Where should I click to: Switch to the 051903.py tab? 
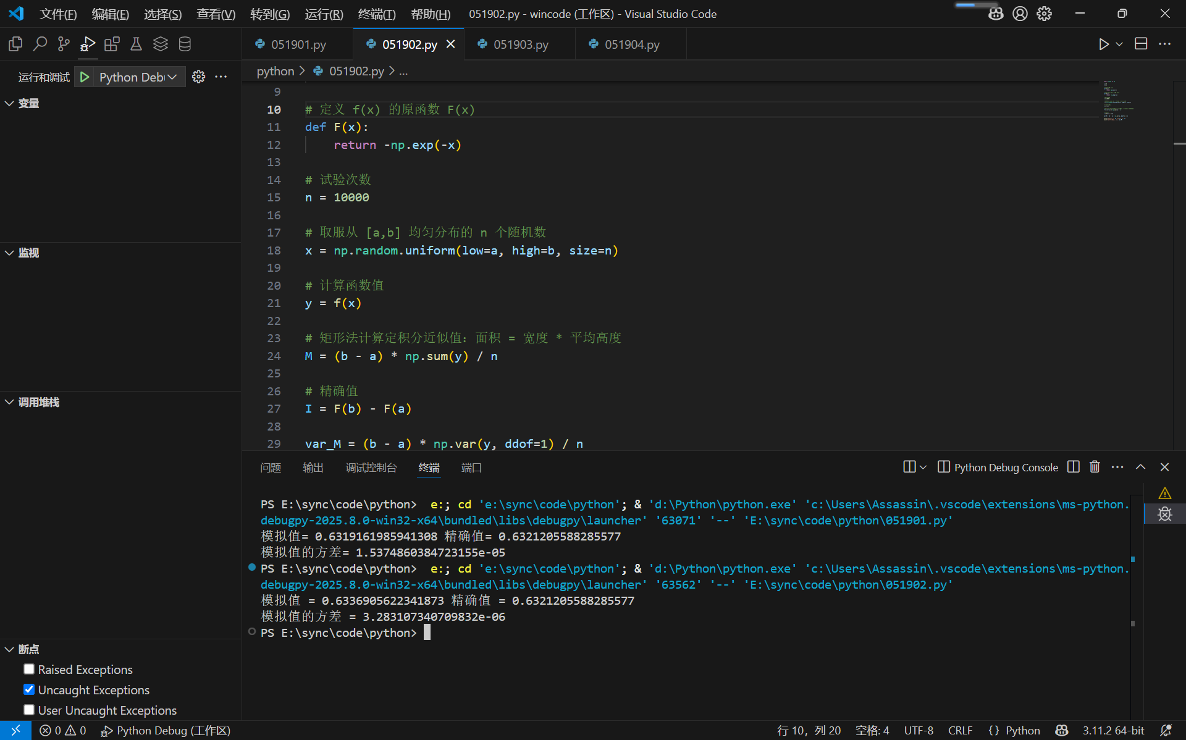point(520,44)
